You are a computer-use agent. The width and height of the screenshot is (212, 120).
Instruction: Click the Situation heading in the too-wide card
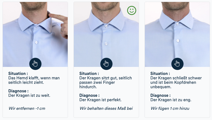pyautogui.click(x=18, y=74)
